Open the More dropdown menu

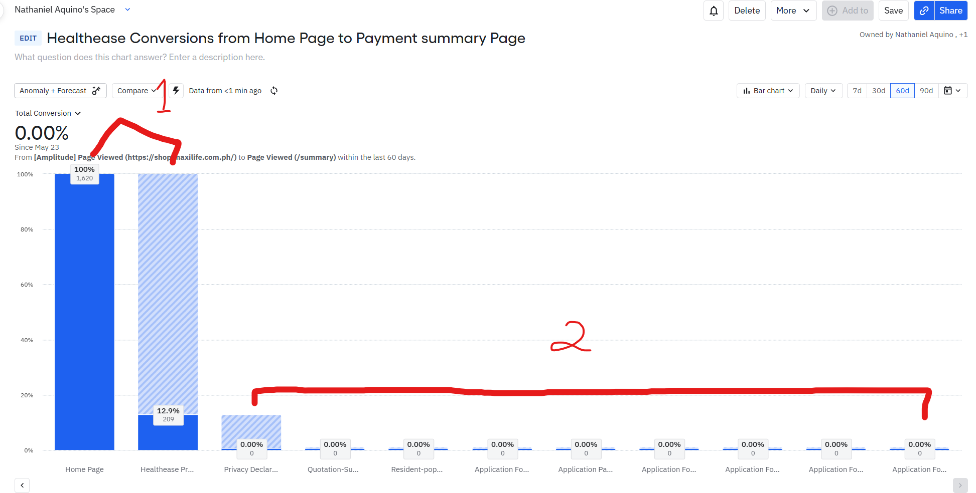[793, 11]
